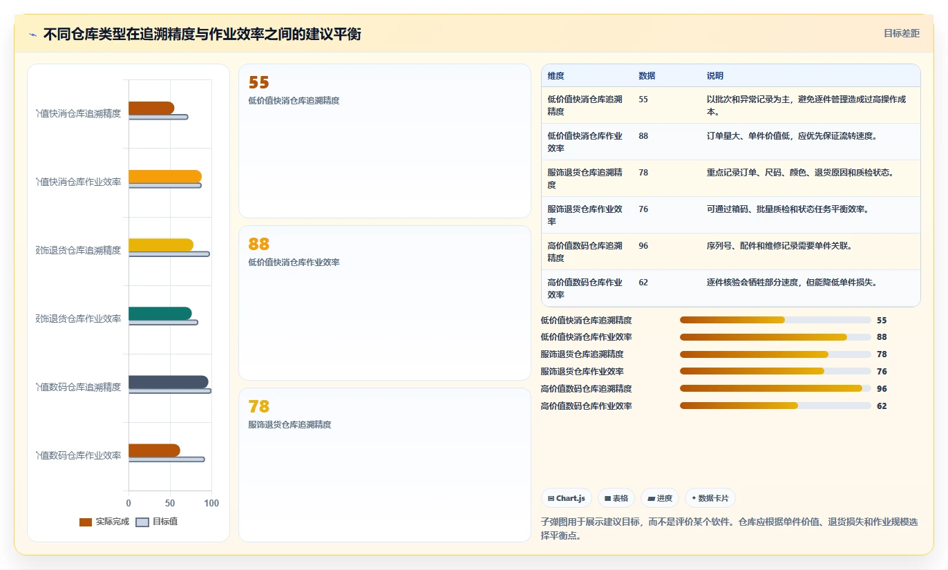Toggle the 目标值 legend item

tap(157, 522)
